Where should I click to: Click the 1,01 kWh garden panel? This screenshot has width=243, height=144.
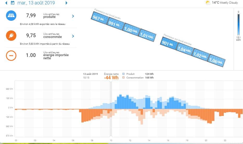[148, 35]
